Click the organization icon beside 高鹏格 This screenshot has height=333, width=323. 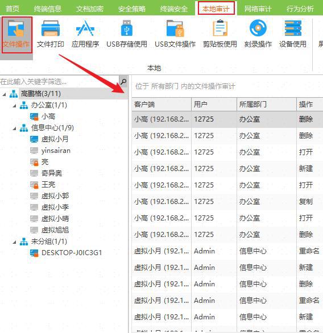click(14, 94)
